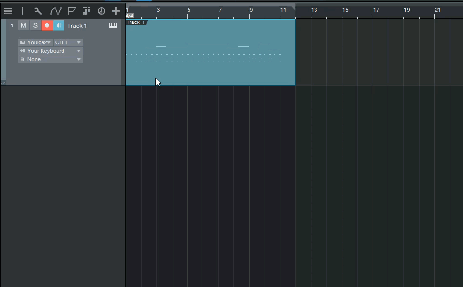463x287 pixels.
Task: Select the automation curve icon
Action: (x=56, y=11)
